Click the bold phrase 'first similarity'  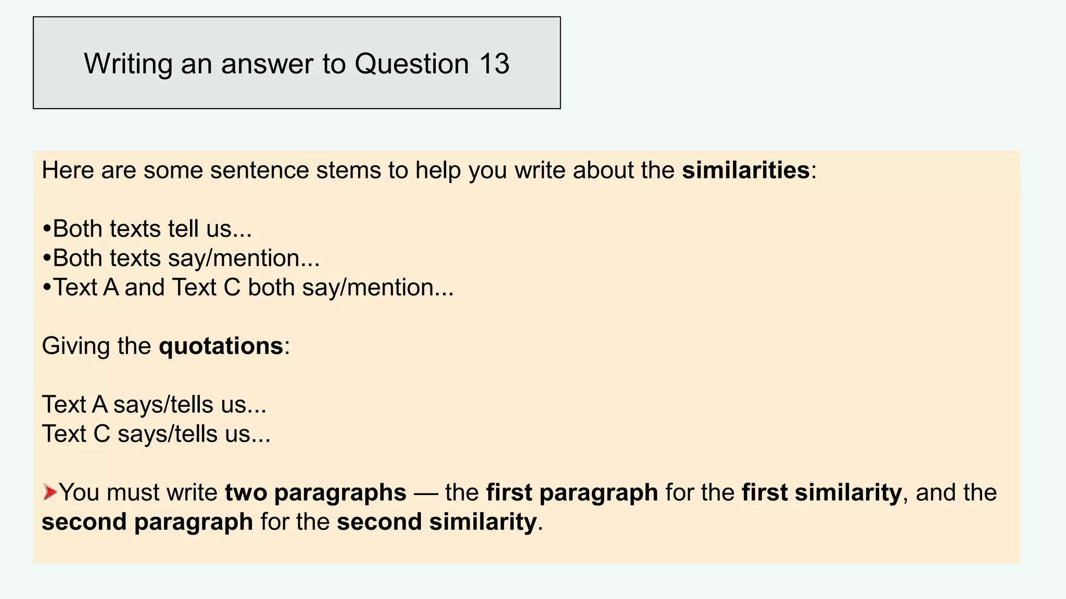[x=821, y=492]
